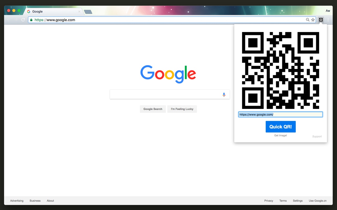Click the Get Image! link

(x=281, y=135)
